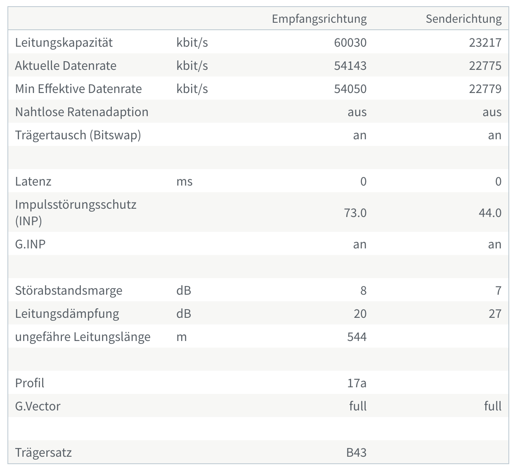Screen dimensions: 515x472
Task: Click the G.Vector row label
Action: point(38,406)
